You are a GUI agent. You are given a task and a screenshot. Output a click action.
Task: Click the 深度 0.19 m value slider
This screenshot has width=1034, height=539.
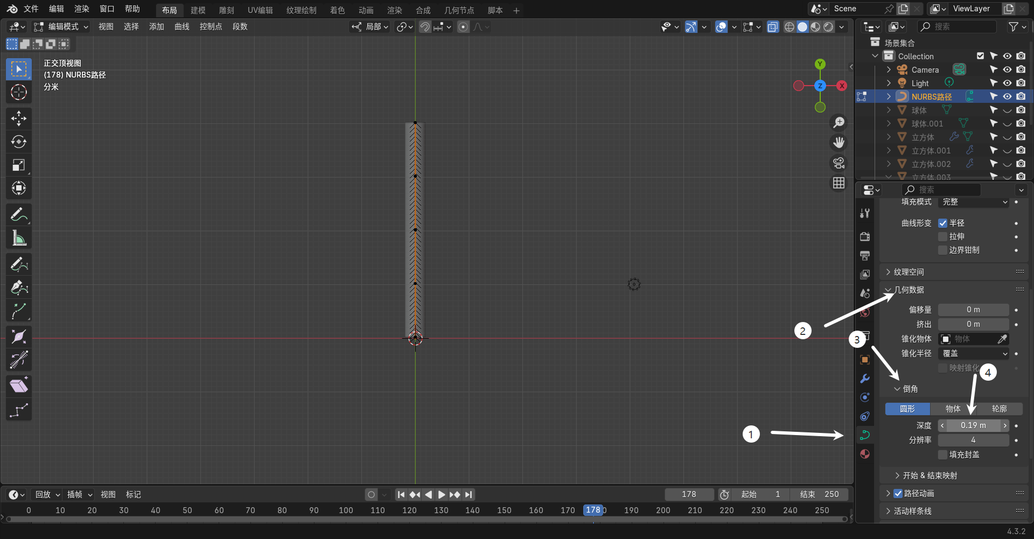tap(973, 425)
